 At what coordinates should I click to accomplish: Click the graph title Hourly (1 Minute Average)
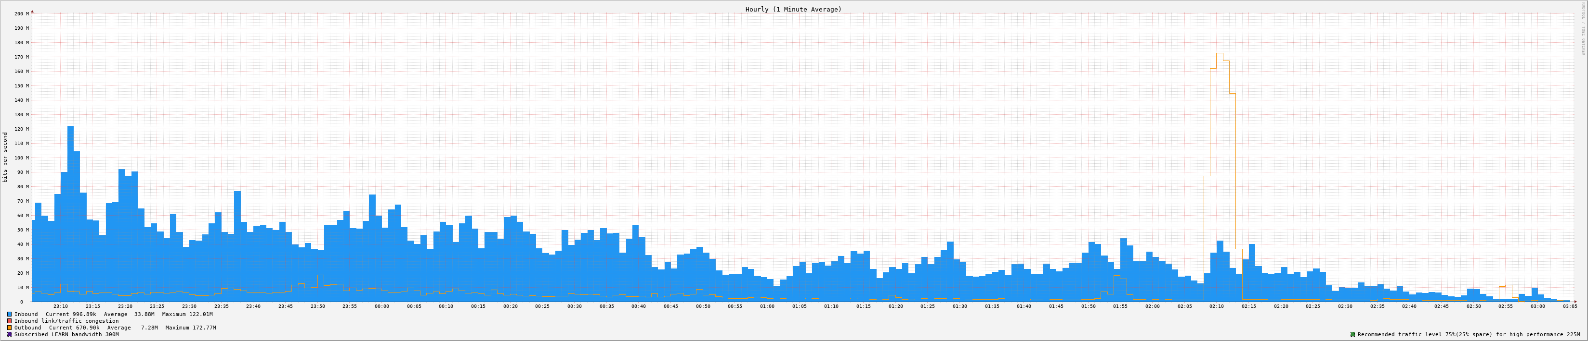[793, 9]
